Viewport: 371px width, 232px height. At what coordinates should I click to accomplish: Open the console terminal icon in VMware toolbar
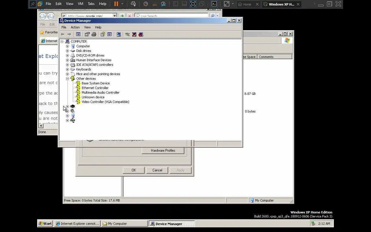214,4
